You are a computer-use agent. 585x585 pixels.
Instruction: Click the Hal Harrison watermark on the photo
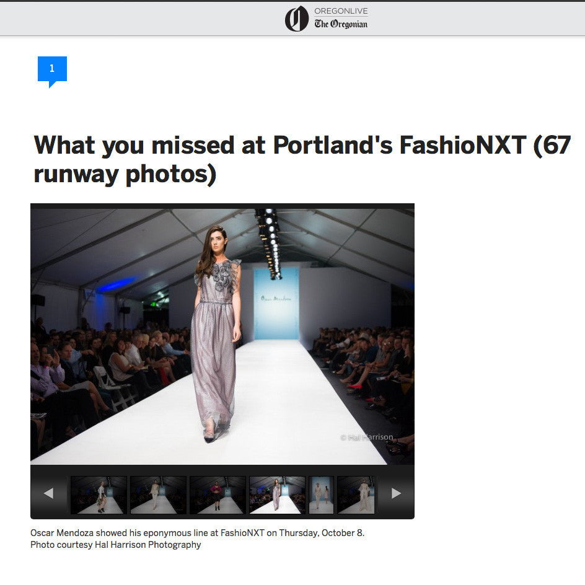tap(367, 436)
